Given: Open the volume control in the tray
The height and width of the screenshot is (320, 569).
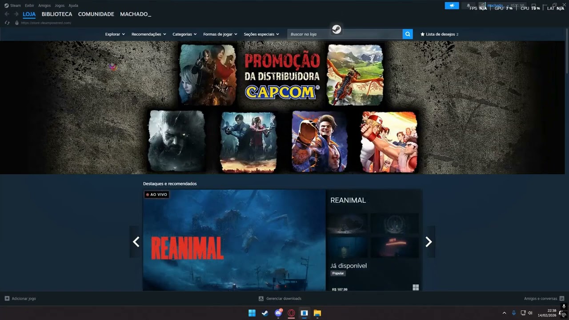Looking at the screenshot, I should [x=530, y=313].
